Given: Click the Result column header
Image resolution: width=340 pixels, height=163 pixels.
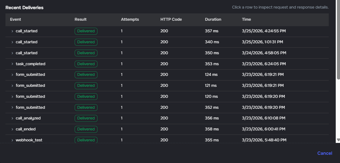Looking at the screenshot, I should pyautogui.click(x=80, y=19).
